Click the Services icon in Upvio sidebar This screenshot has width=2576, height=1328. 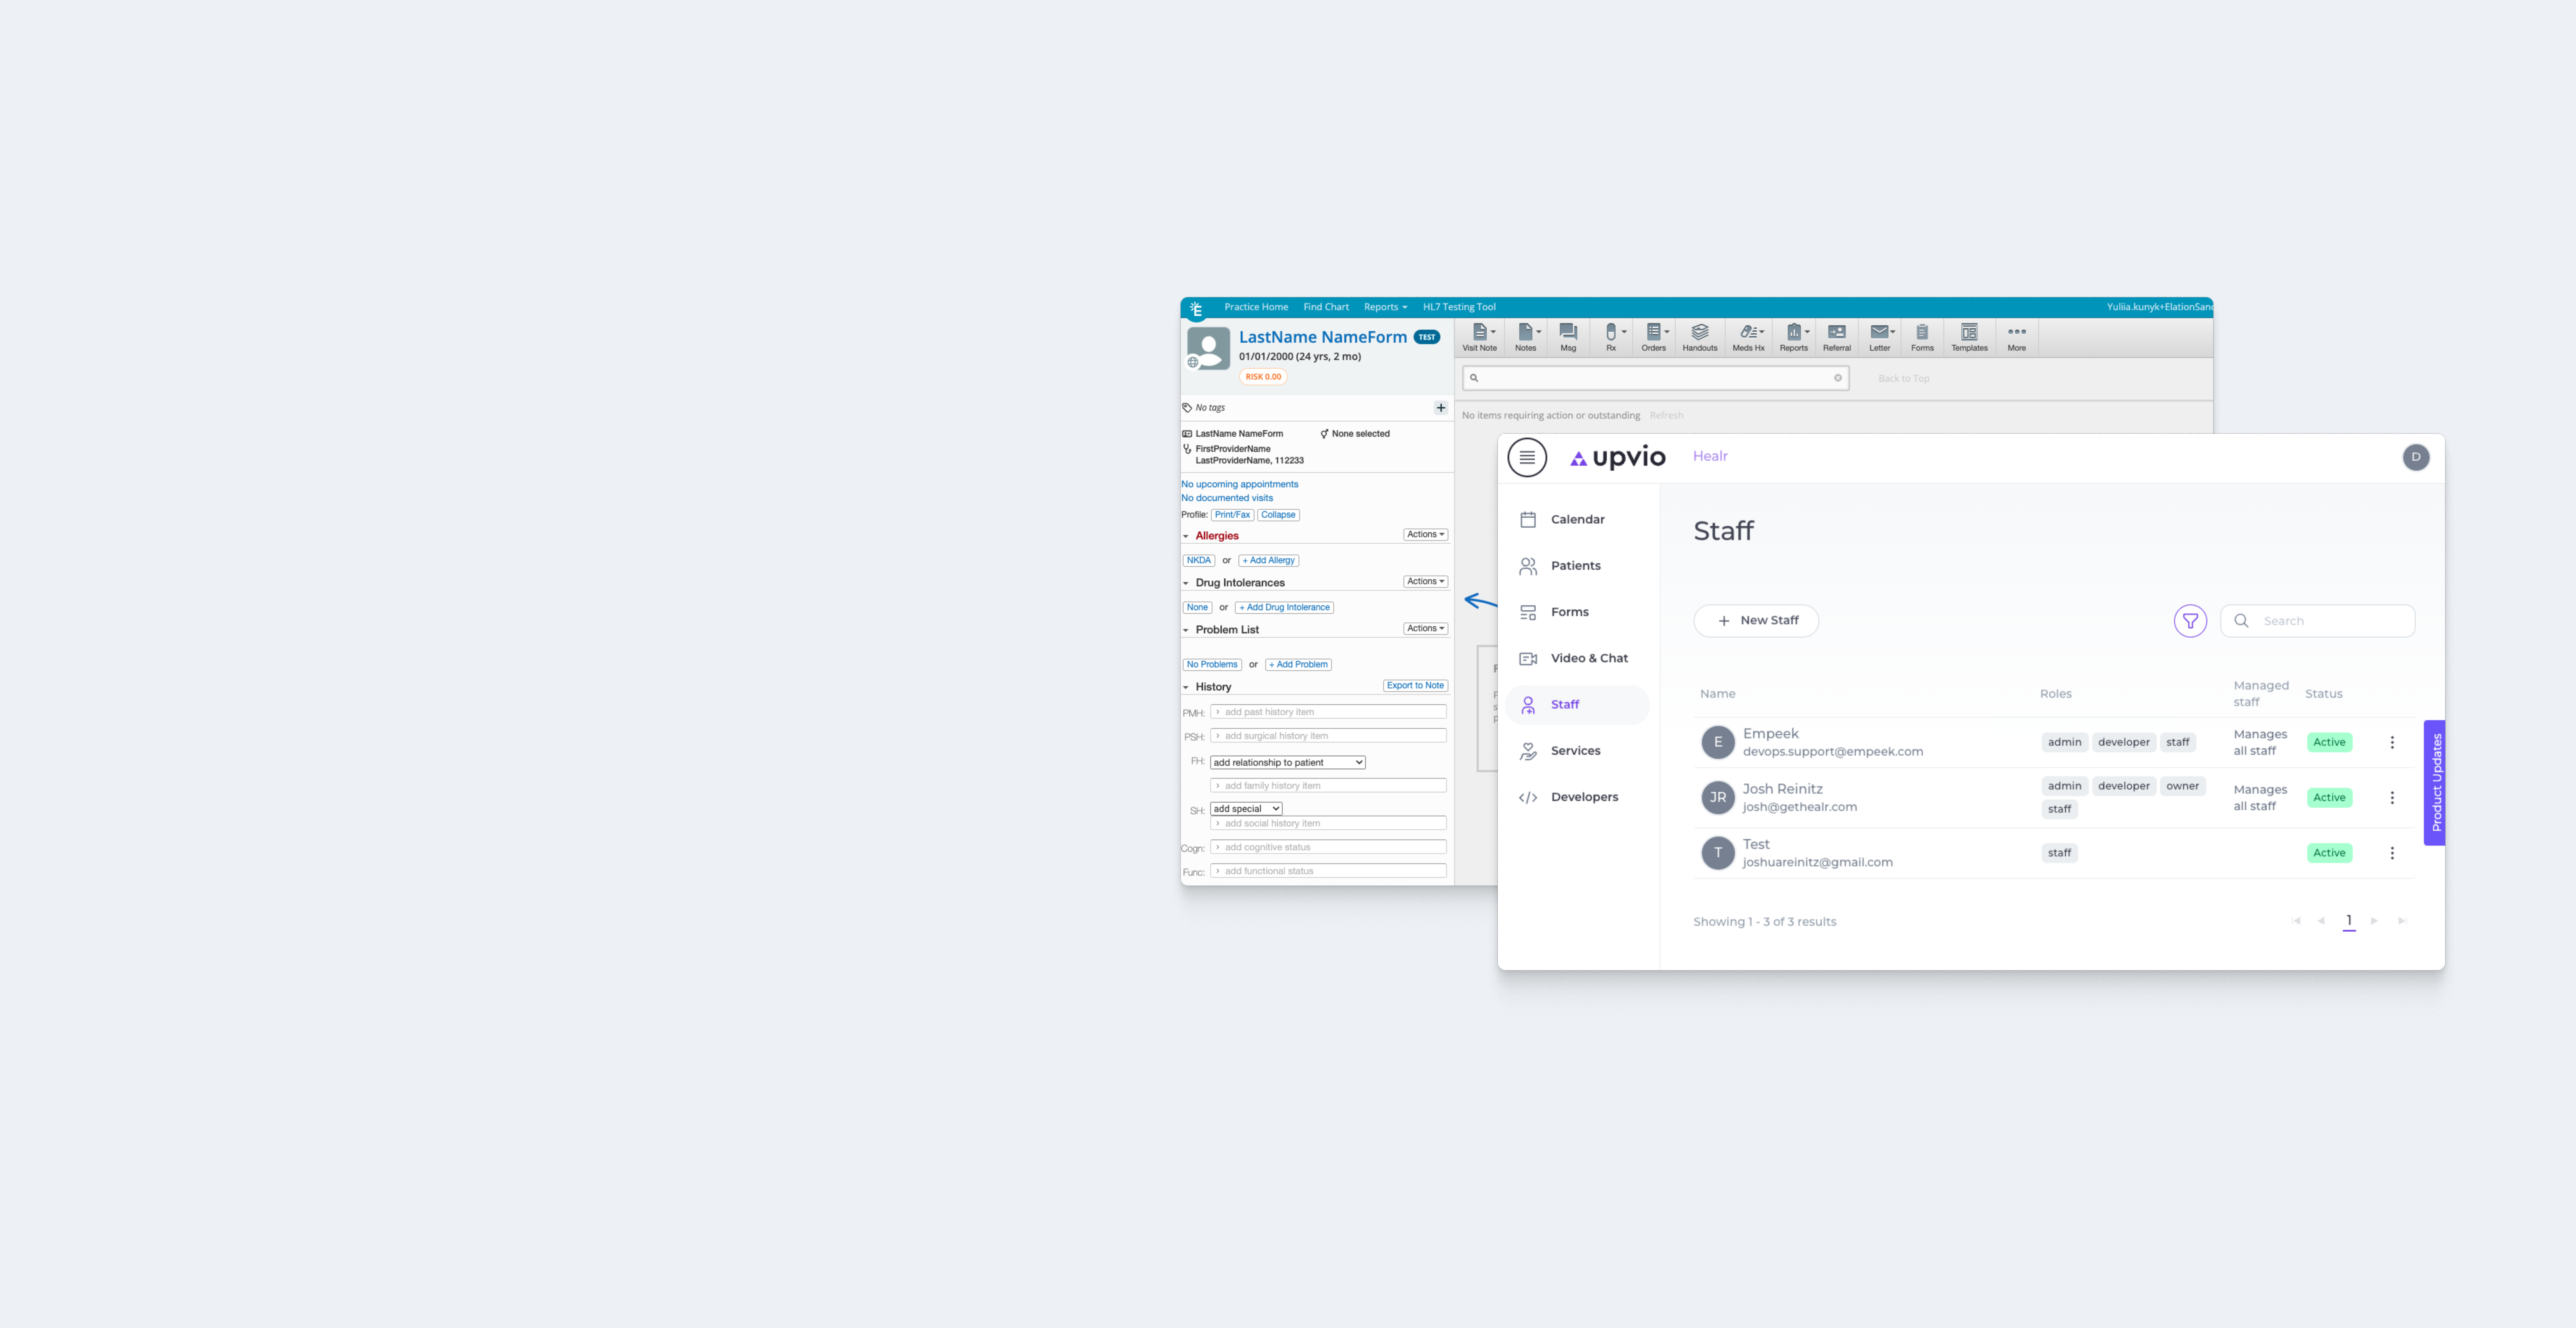tap(1526, 749)
